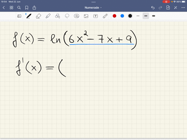Select the Text box tool
Screen dimensions: 187x140
point(95,16)
